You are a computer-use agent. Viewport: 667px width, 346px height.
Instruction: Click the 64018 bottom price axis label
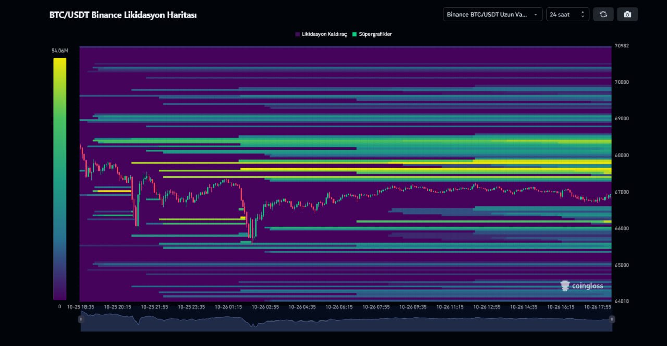click(x=622, y=301)
